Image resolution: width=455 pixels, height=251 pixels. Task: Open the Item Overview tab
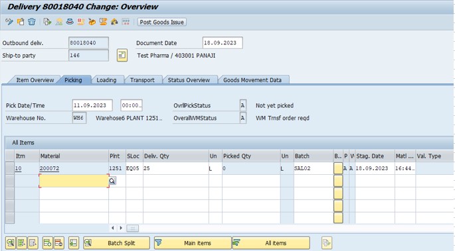pyautogui.click(x=35, y=80)
